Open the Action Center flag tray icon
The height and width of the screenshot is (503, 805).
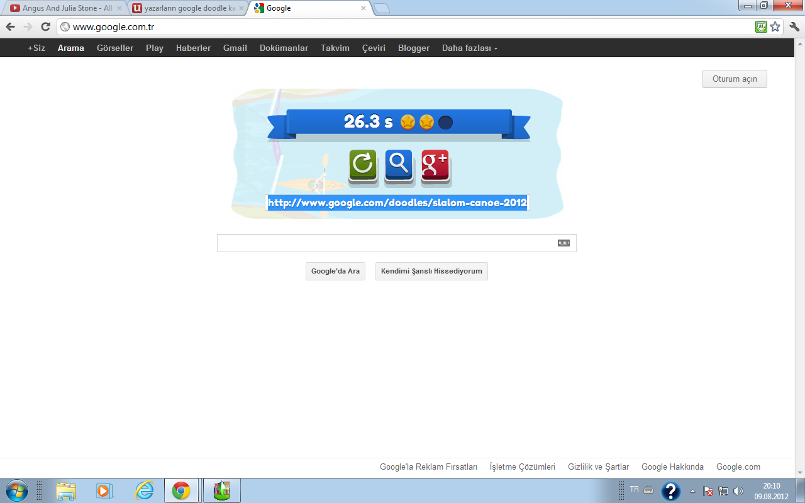pos(708,491)
